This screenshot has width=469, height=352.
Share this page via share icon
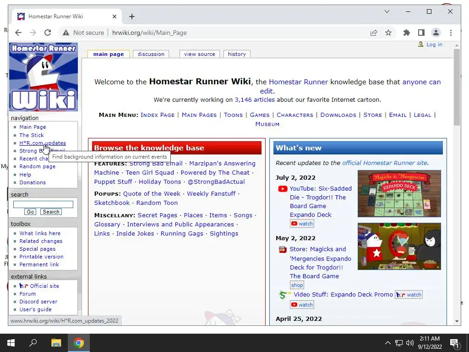click(374, 33)
